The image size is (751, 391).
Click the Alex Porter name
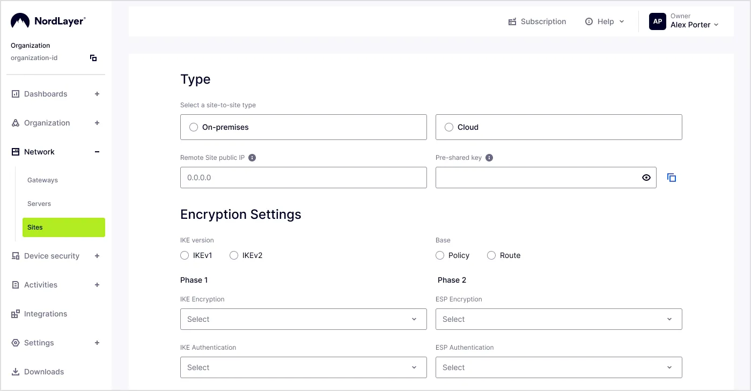coord(690,25)
